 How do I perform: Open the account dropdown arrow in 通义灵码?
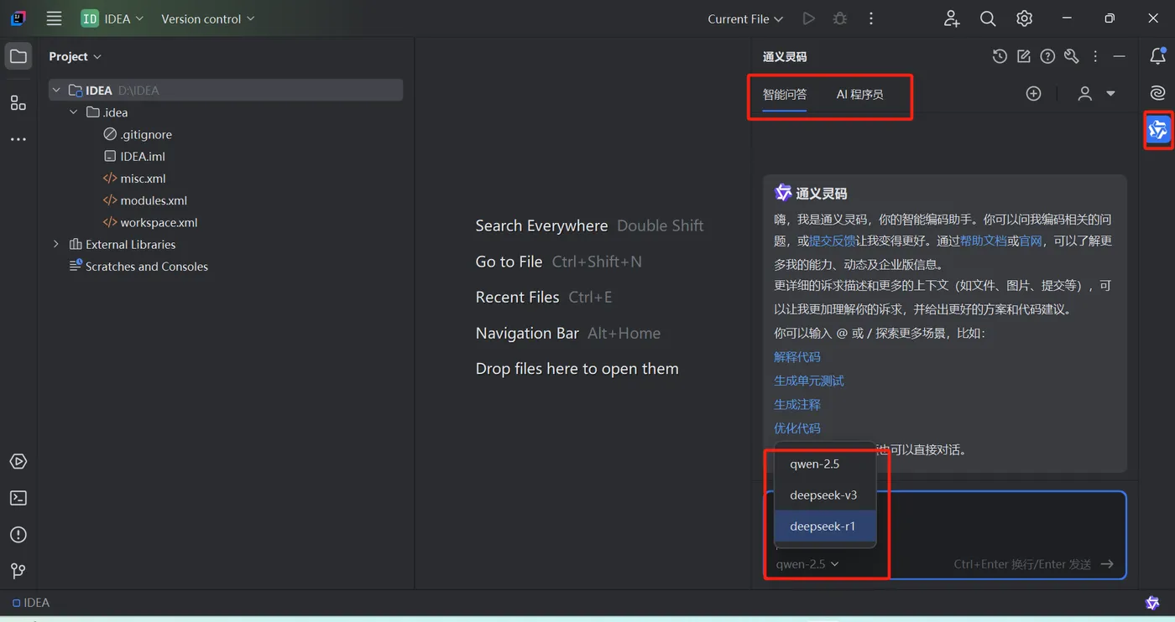(1110, 94)
